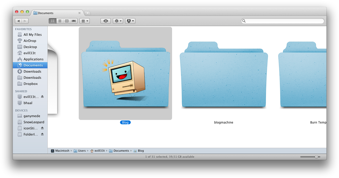339x178 pixels.
Task: Open Downloads with the arrow icon
Action: [30, 71]
